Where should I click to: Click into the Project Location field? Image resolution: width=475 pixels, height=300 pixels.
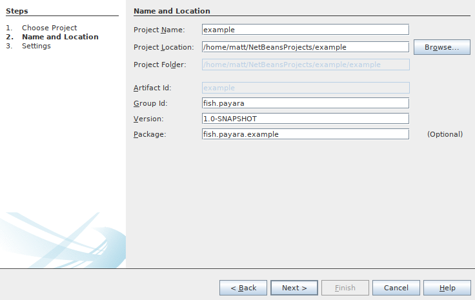(305, 47)
